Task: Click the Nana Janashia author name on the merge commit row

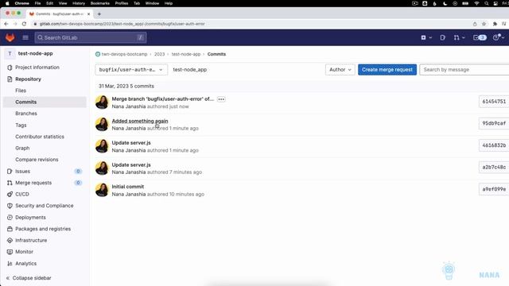Action: pyautogui.click(x=129, y=106)
